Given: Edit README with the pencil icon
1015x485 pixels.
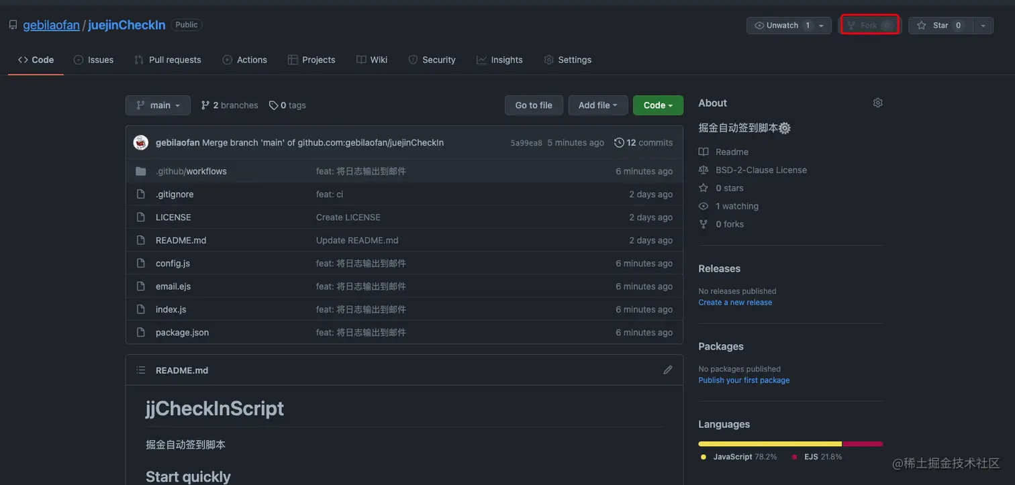Looking at the screenshot, I should 668,370.
